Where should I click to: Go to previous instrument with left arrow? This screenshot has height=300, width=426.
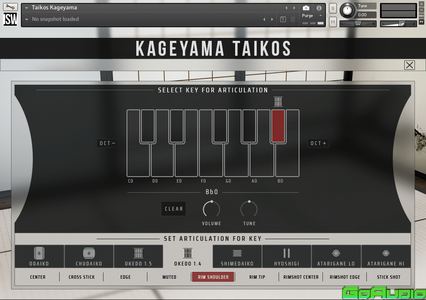pyautogui.click(x=286, y=8)
